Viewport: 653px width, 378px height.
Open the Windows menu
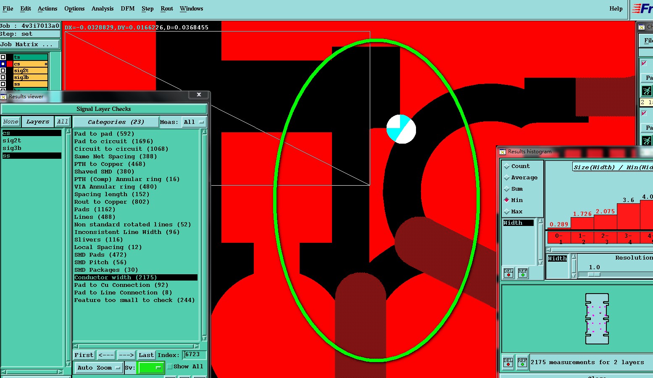[192, 8]
